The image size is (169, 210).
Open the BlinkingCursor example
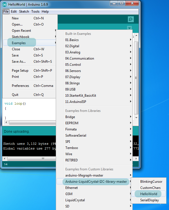pos(149,182)
